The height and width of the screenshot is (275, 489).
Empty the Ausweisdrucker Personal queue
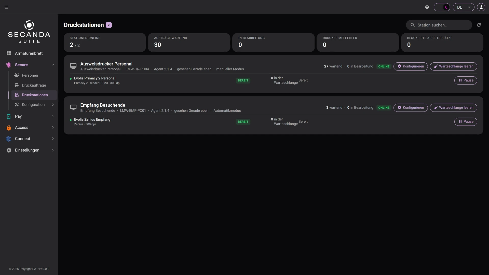(x=453, y=66)
